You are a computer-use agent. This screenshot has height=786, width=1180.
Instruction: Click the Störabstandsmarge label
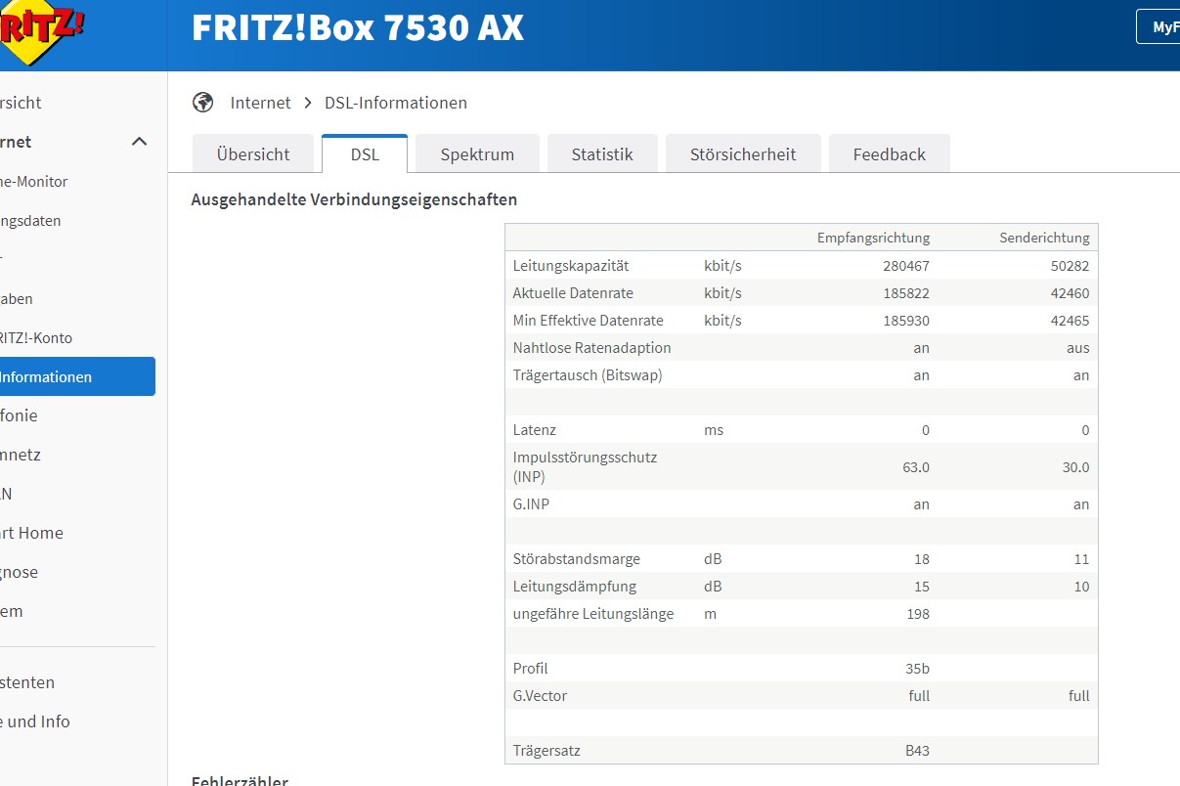(x=577, y=559)
